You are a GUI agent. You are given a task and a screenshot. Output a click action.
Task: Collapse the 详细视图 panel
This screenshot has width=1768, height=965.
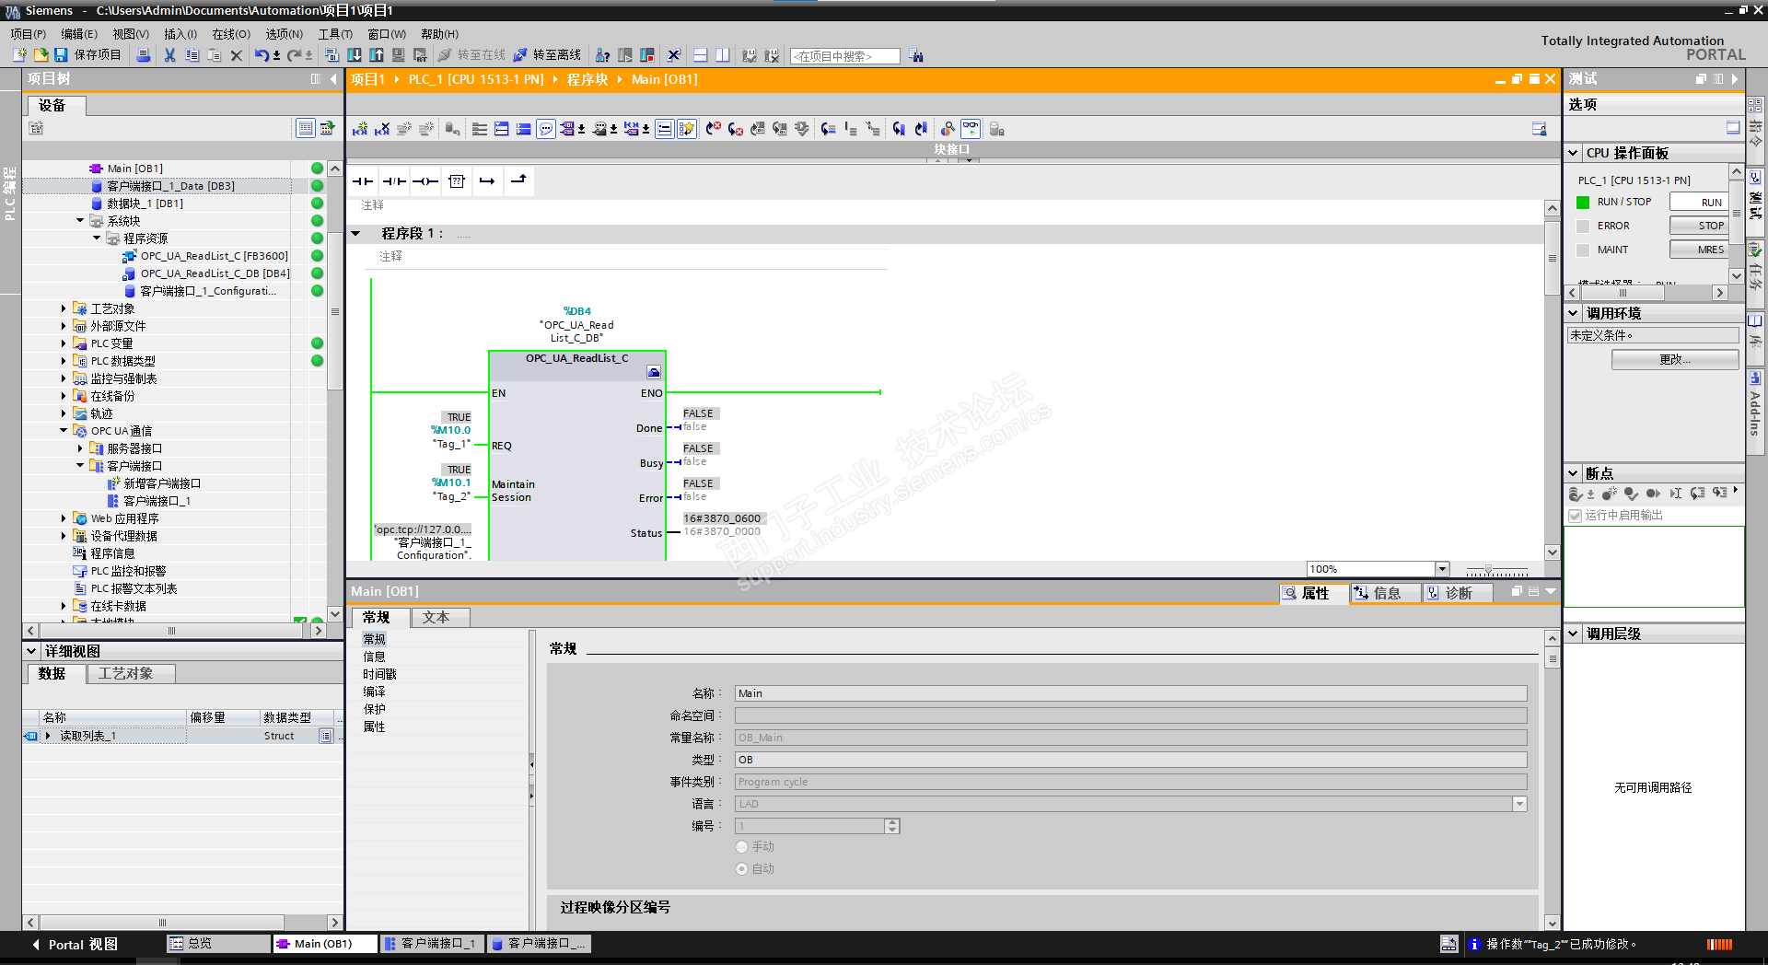coord(31,651)
